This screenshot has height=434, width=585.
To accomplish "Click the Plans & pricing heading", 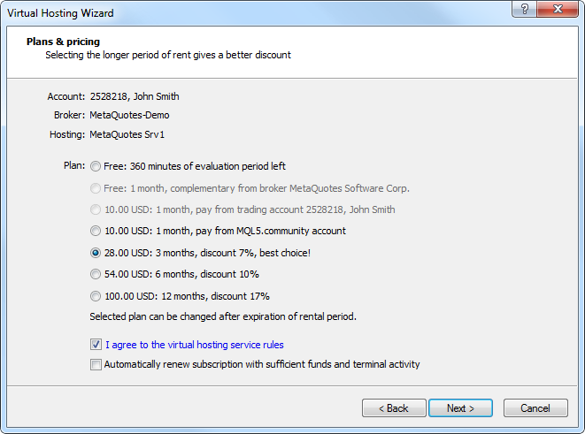I will tap(63, 42).
